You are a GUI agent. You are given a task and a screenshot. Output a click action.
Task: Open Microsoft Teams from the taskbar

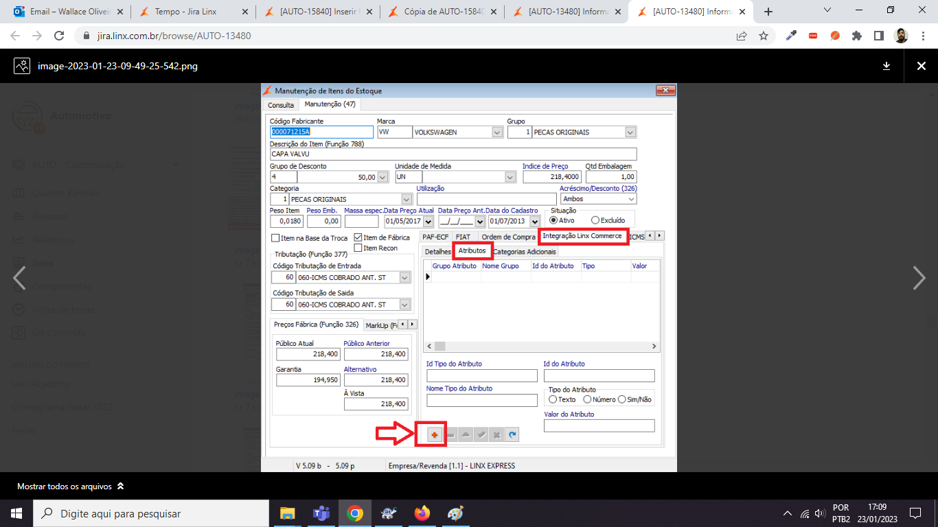pyautogui.click(x=321, y=513)
